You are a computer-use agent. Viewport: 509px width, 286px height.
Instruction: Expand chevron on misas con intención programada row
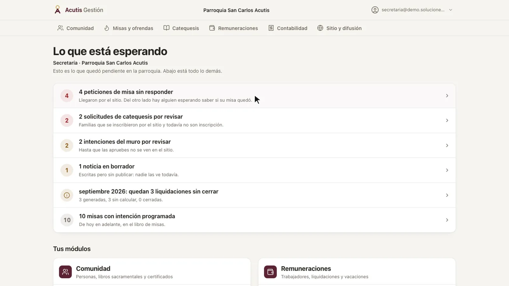pos(447,220)
